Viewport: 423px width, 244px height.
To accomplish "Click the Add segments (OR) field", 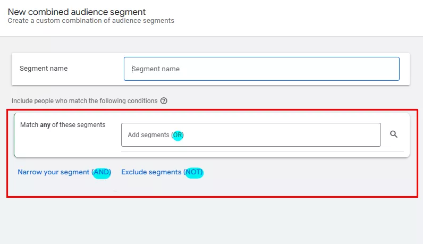I will click(x=251, y=135).
